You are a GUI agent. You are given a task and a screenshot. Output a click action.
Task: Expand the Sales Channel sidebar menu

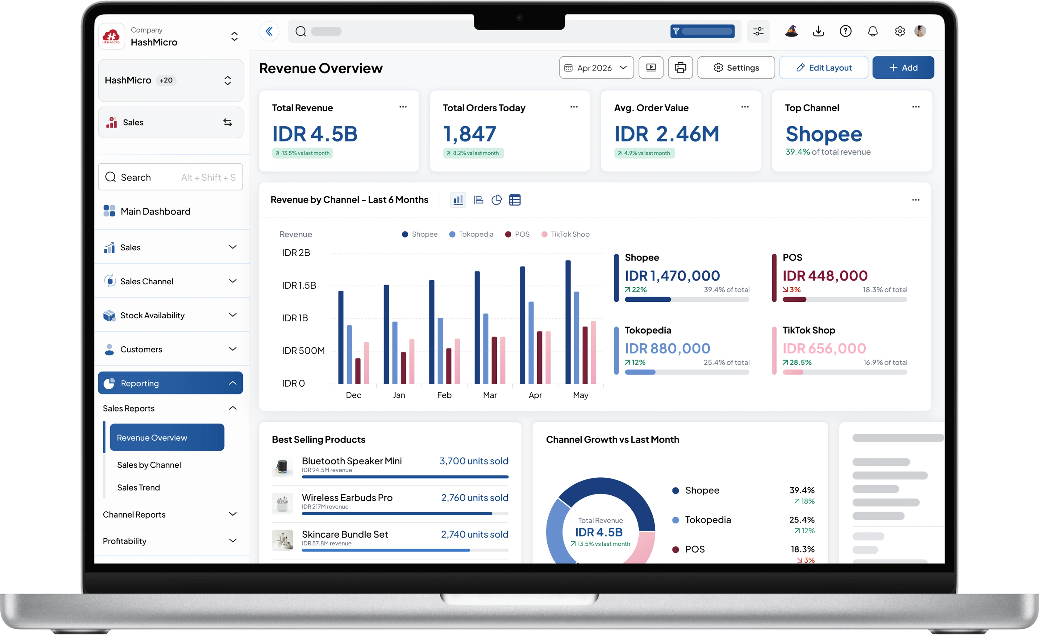pyautogui.click(x=233, y=281)
